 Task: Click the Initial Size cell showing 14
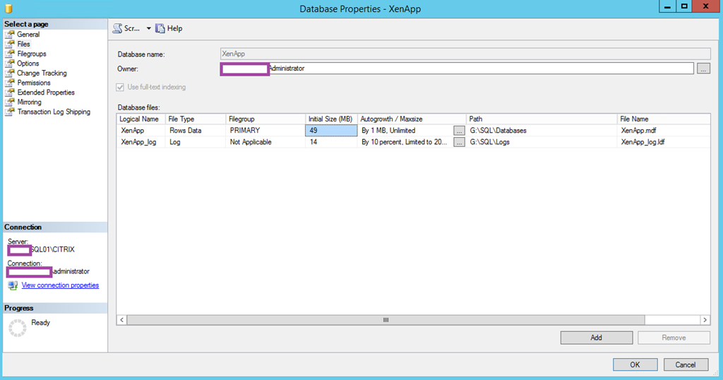coord(331,142)
